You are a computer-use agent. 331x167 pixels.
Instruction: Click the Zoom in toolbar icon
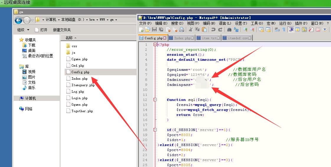245,30
